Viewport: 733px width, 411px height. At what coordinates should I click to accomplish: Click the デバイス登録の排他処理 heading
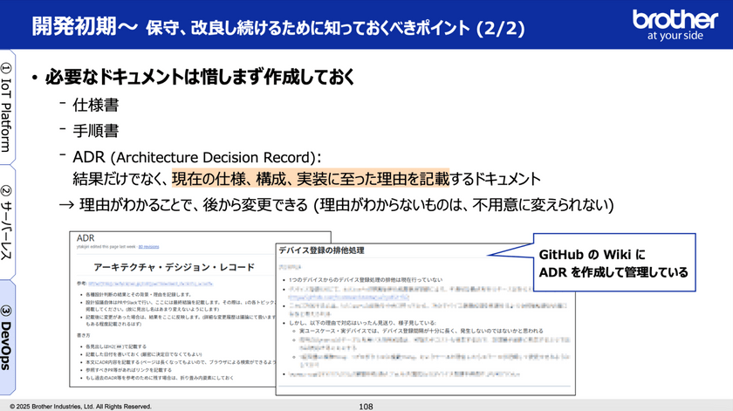click(x=321, y=251)
